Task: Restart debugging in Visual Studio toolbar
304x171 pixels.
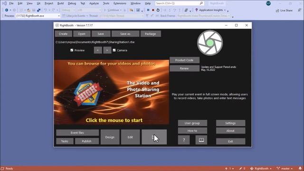Action: point(158,10)
